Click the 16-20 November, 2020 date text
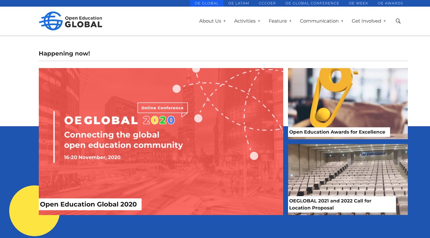The image size is (430, 238). tap(92, 157)
